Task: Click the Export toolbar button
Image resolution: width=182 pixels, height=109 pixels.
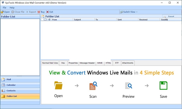Action: 31,12
